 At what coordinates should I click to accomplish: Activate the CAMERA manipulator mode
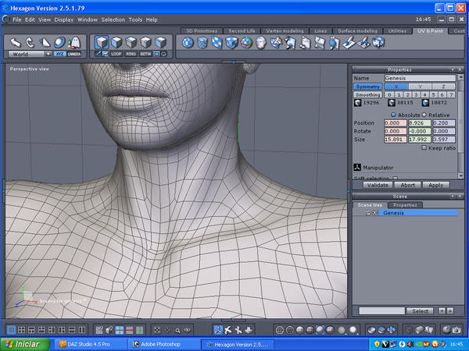coord(73,54)
